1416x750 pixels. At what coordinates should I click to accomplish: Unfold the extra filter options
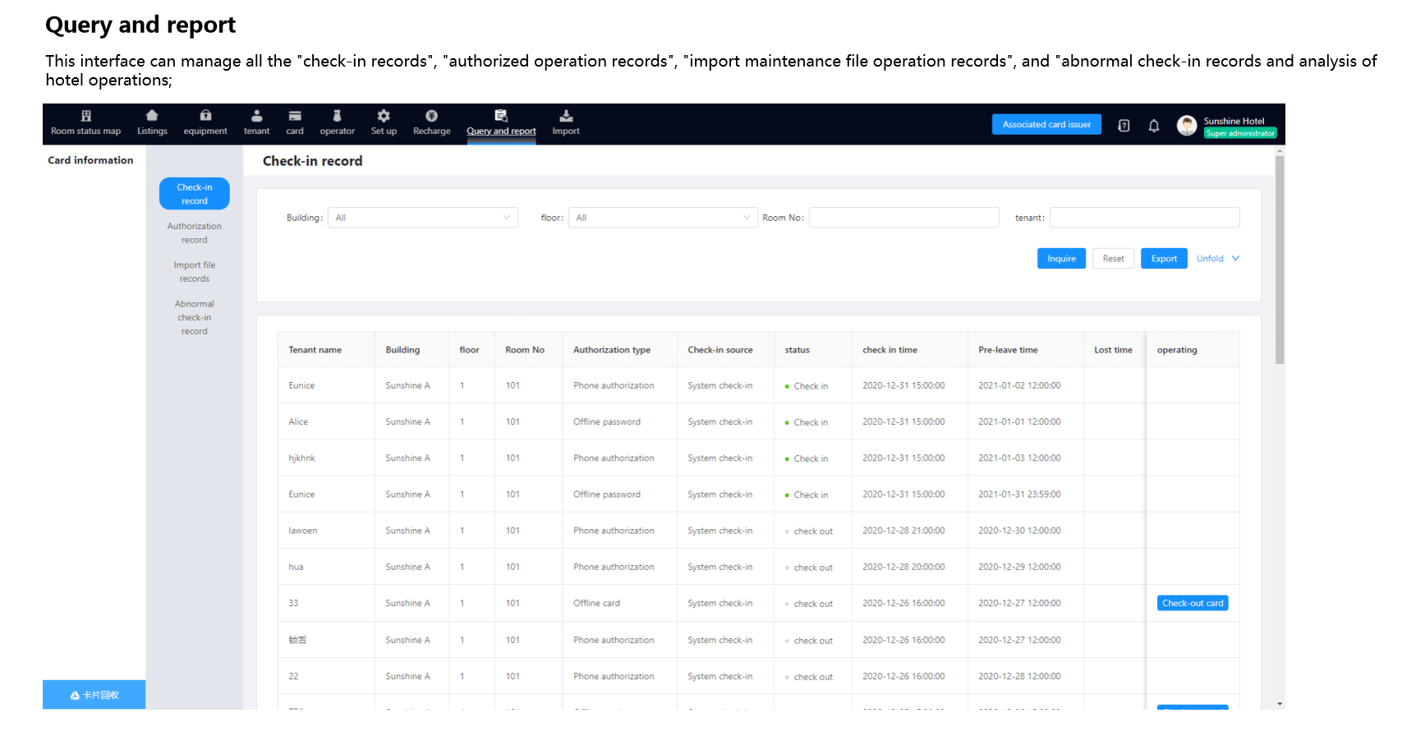1217,259
